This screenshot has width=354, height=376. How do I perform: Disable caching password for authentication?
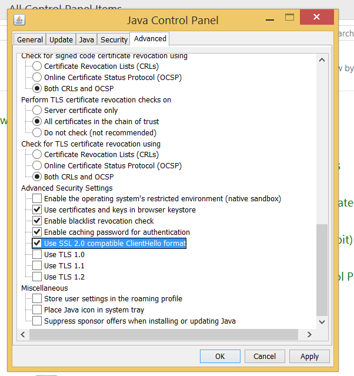[x=37, y=232]
